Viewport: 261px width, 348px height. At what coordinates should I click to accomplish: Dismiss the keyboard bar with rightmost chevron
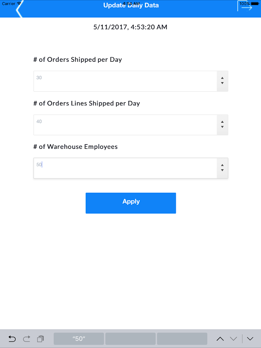tap(250, 338)
